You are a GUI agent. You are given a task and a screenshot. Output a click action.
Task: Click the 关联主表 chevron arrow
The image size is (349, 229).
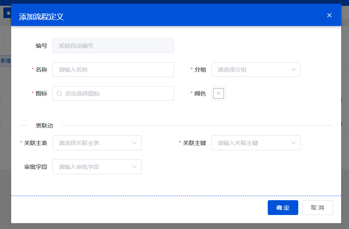point(134,143)
